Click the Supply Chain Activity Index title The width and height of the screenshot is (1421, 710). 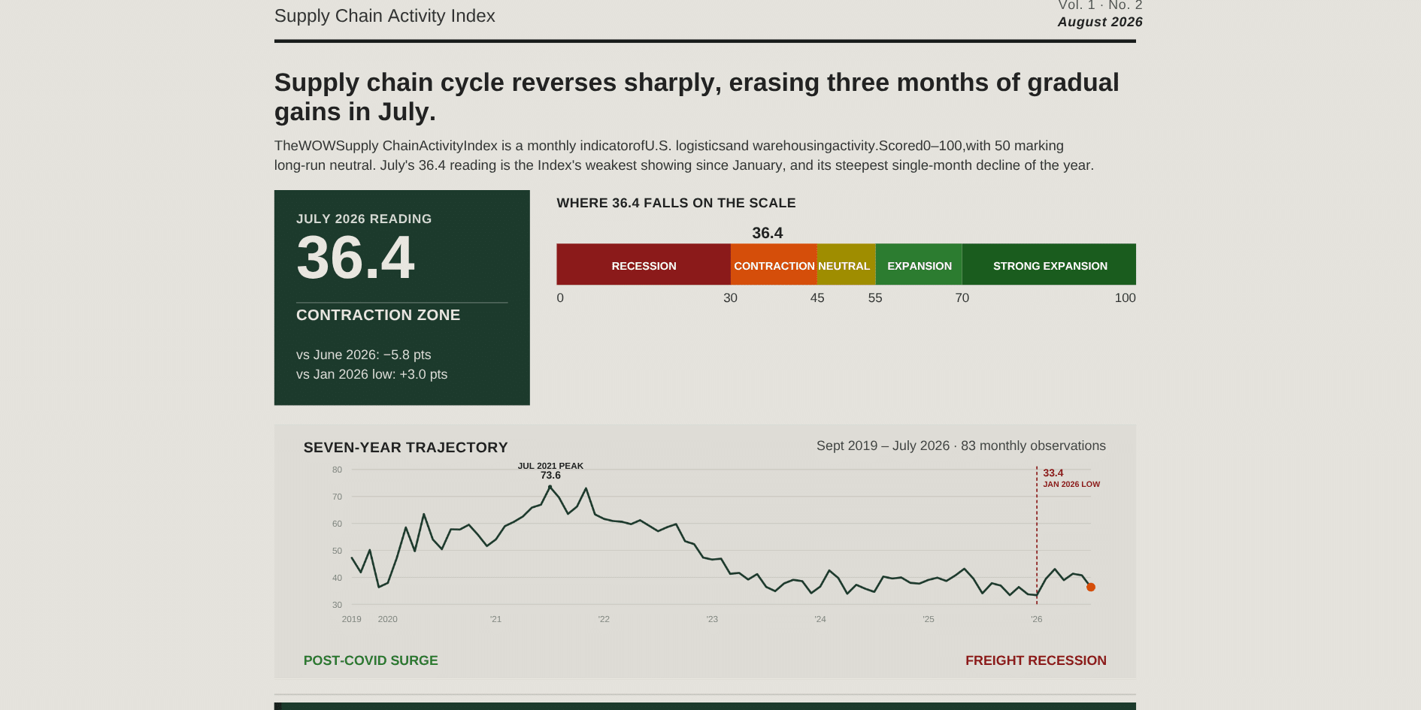pyautogui.click(x=384, y=16)
